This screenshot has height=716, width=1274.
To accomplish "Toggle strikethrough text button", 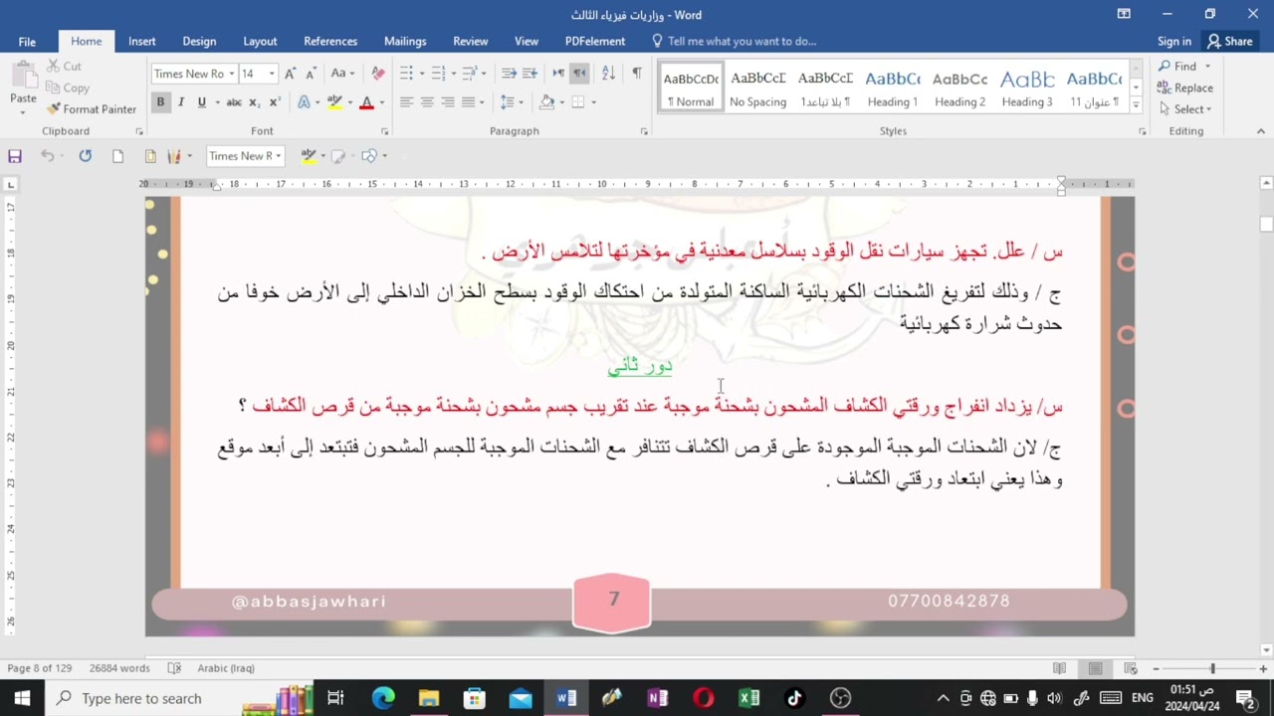I will click(x=234, y=102).
